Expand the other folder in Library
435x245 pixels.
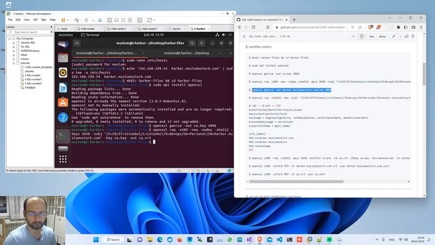14,55
